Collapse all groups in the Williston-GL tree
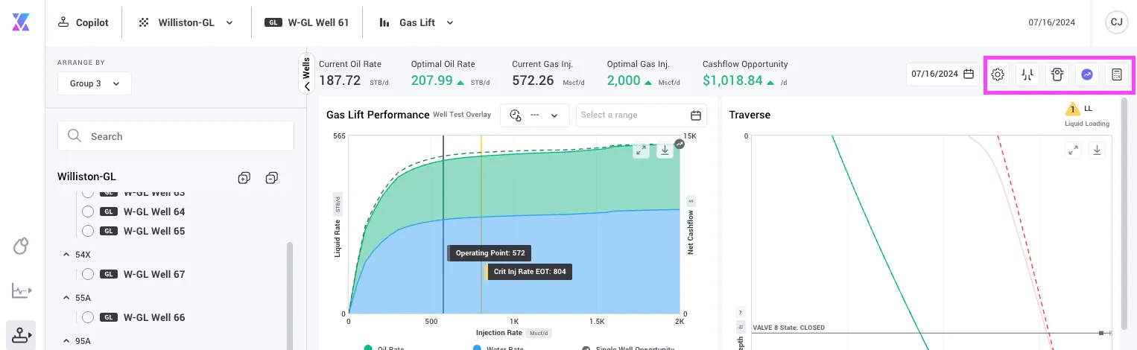This screenshot has width=1137, height=350. pyautogui.click(x=272, y=177)
